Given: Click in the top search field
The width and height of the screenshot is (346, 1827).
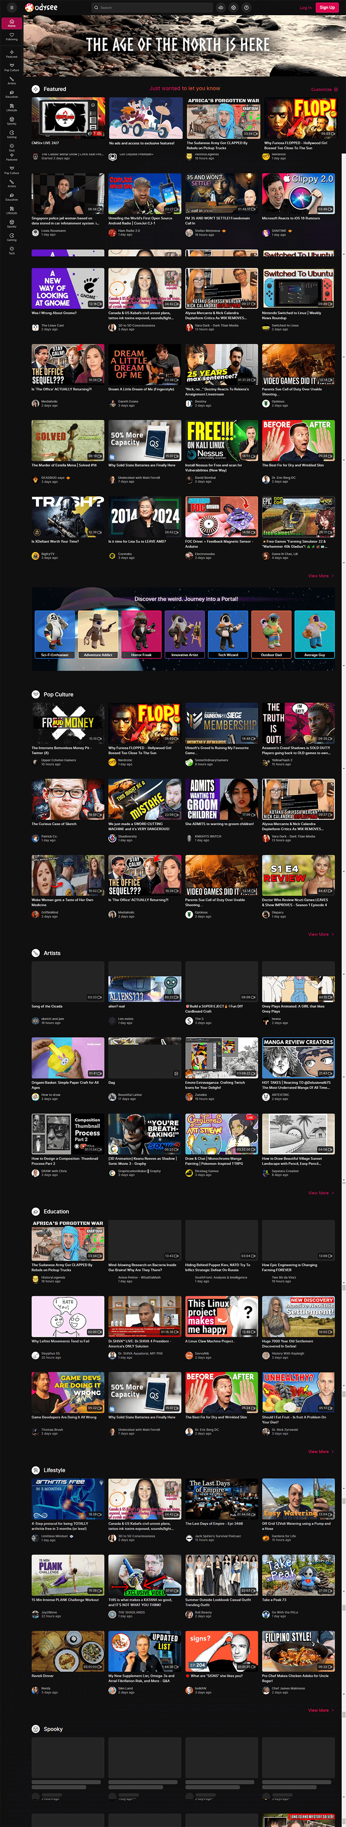Looking at the screenshot, I should pos(152,7).
